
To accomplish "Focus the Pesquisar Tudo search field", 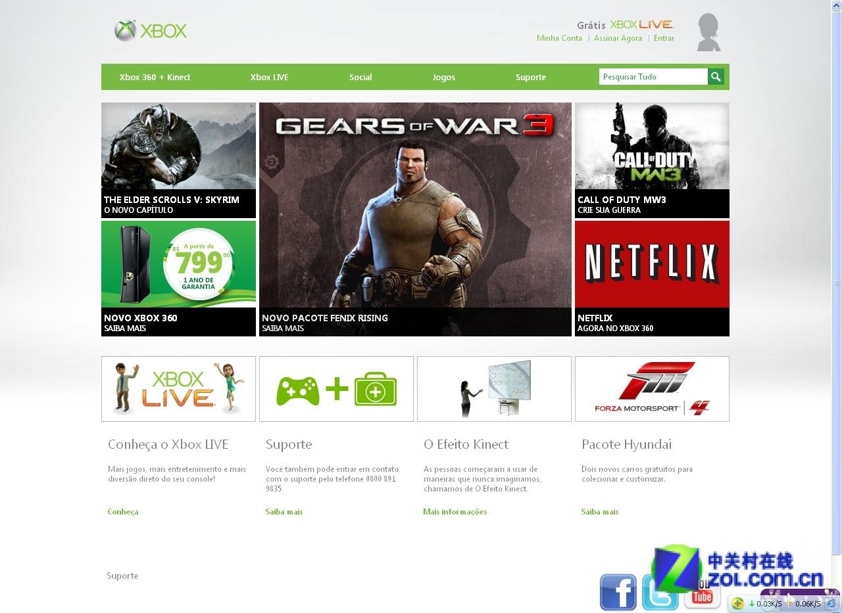I will click(x=653, y=77).
